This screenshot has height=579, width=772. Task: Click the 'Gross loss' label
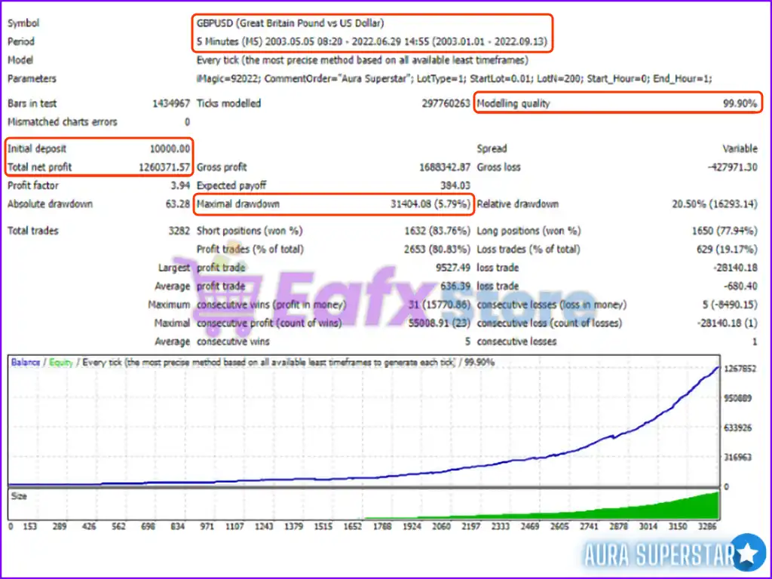[498, 167]
